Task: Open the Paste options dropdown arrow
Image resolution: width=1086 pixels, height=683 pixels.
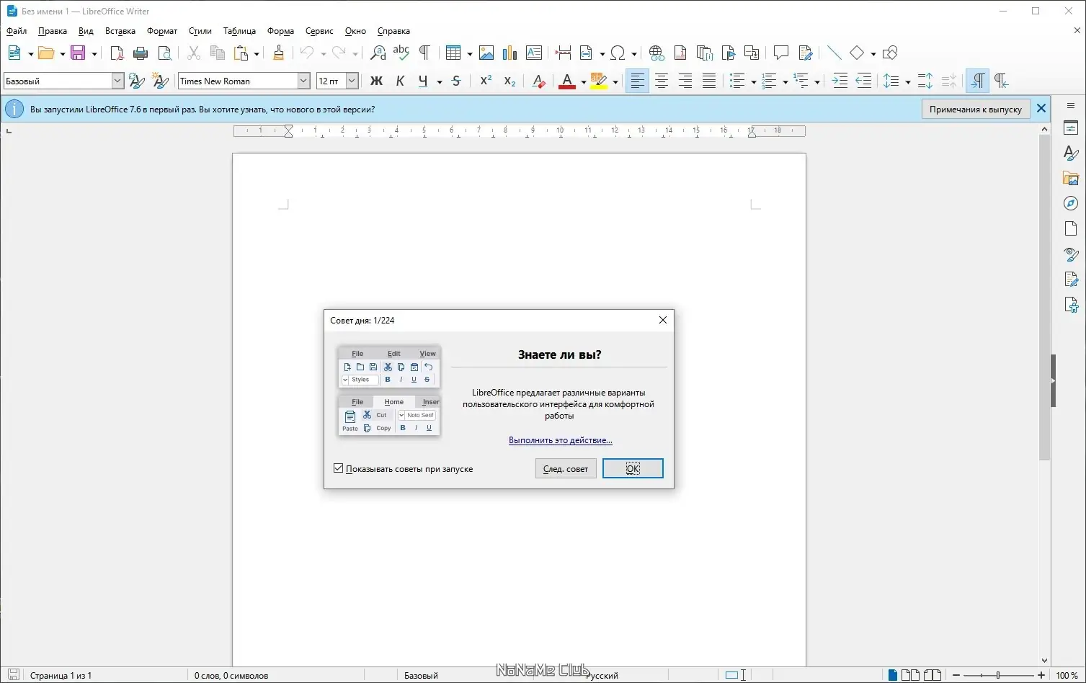Action: pos(256,53)
